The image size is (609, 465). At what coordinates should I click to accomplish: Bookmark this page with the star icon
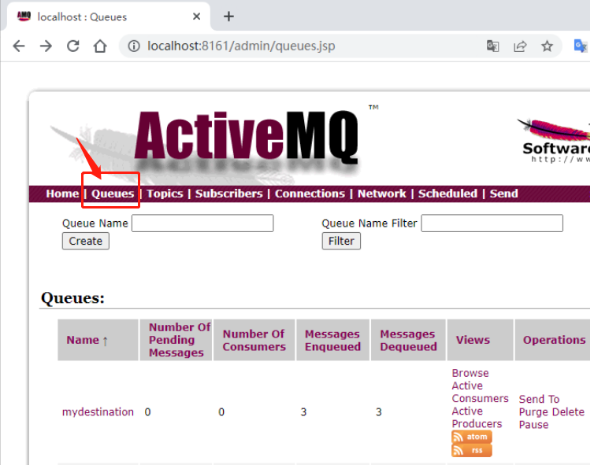tap(547, 46)
